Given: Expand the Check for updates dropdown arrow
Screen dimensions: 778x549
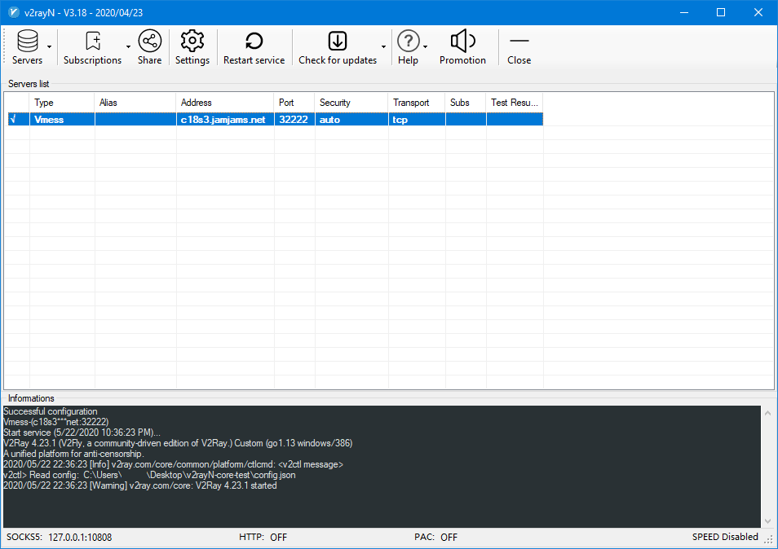Looking at the screenshot, I should [x=384, y=47].
